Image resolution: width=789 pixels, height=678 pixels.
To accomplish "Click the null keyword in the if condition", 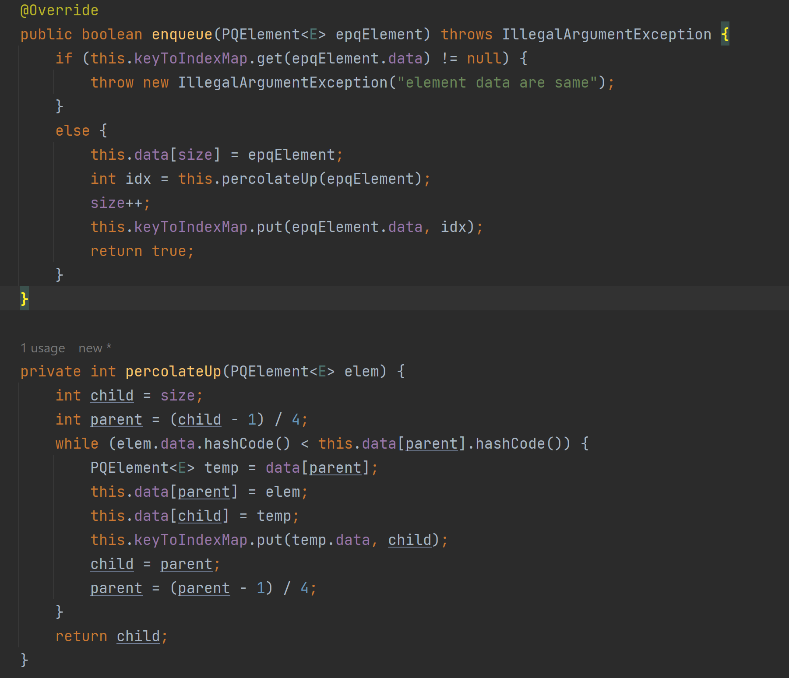I will [484, 59].
